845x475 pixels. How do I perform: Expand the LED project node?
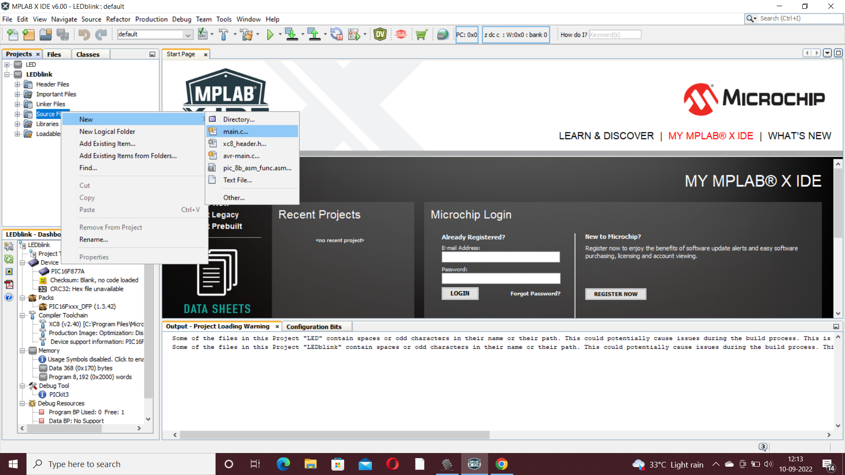tap(7, 65)
